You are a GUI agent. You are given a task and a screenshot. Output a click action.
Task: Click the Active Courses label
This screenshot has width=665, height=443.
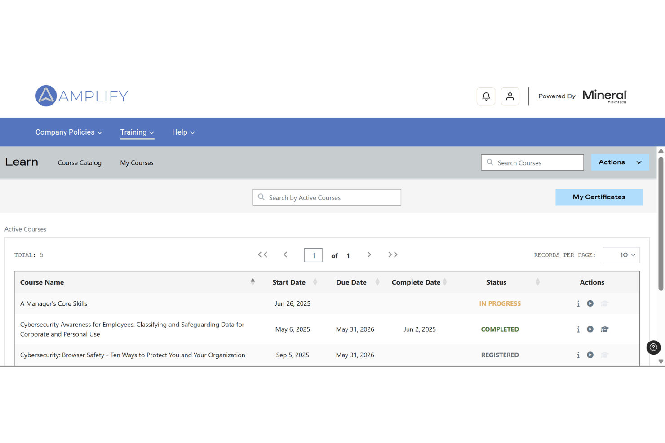pos(25,229)
